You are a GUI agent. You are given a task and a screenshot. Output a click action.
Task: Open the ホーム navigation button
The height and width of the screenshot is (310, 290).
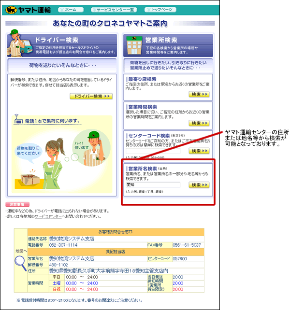coord(71,10)
